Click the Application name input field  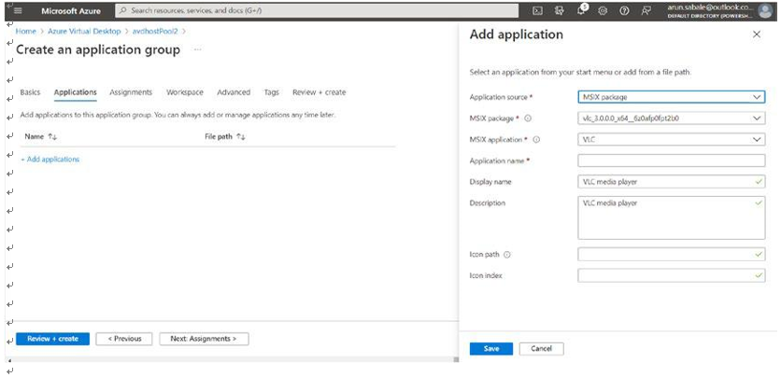pyautogui.click(x=672, y=161)
